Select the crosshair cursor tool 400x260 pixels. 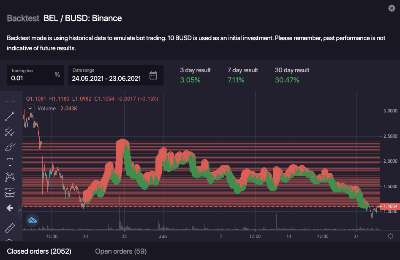point(10,101)
